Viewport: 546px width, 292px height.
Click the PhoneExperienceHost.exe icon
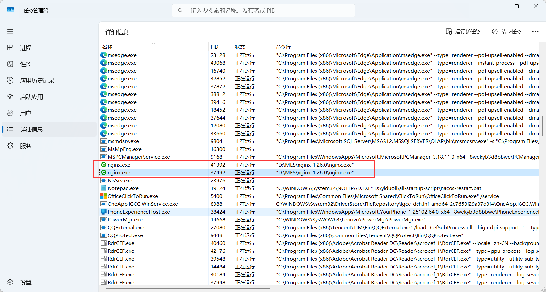(x=104, y=212)
